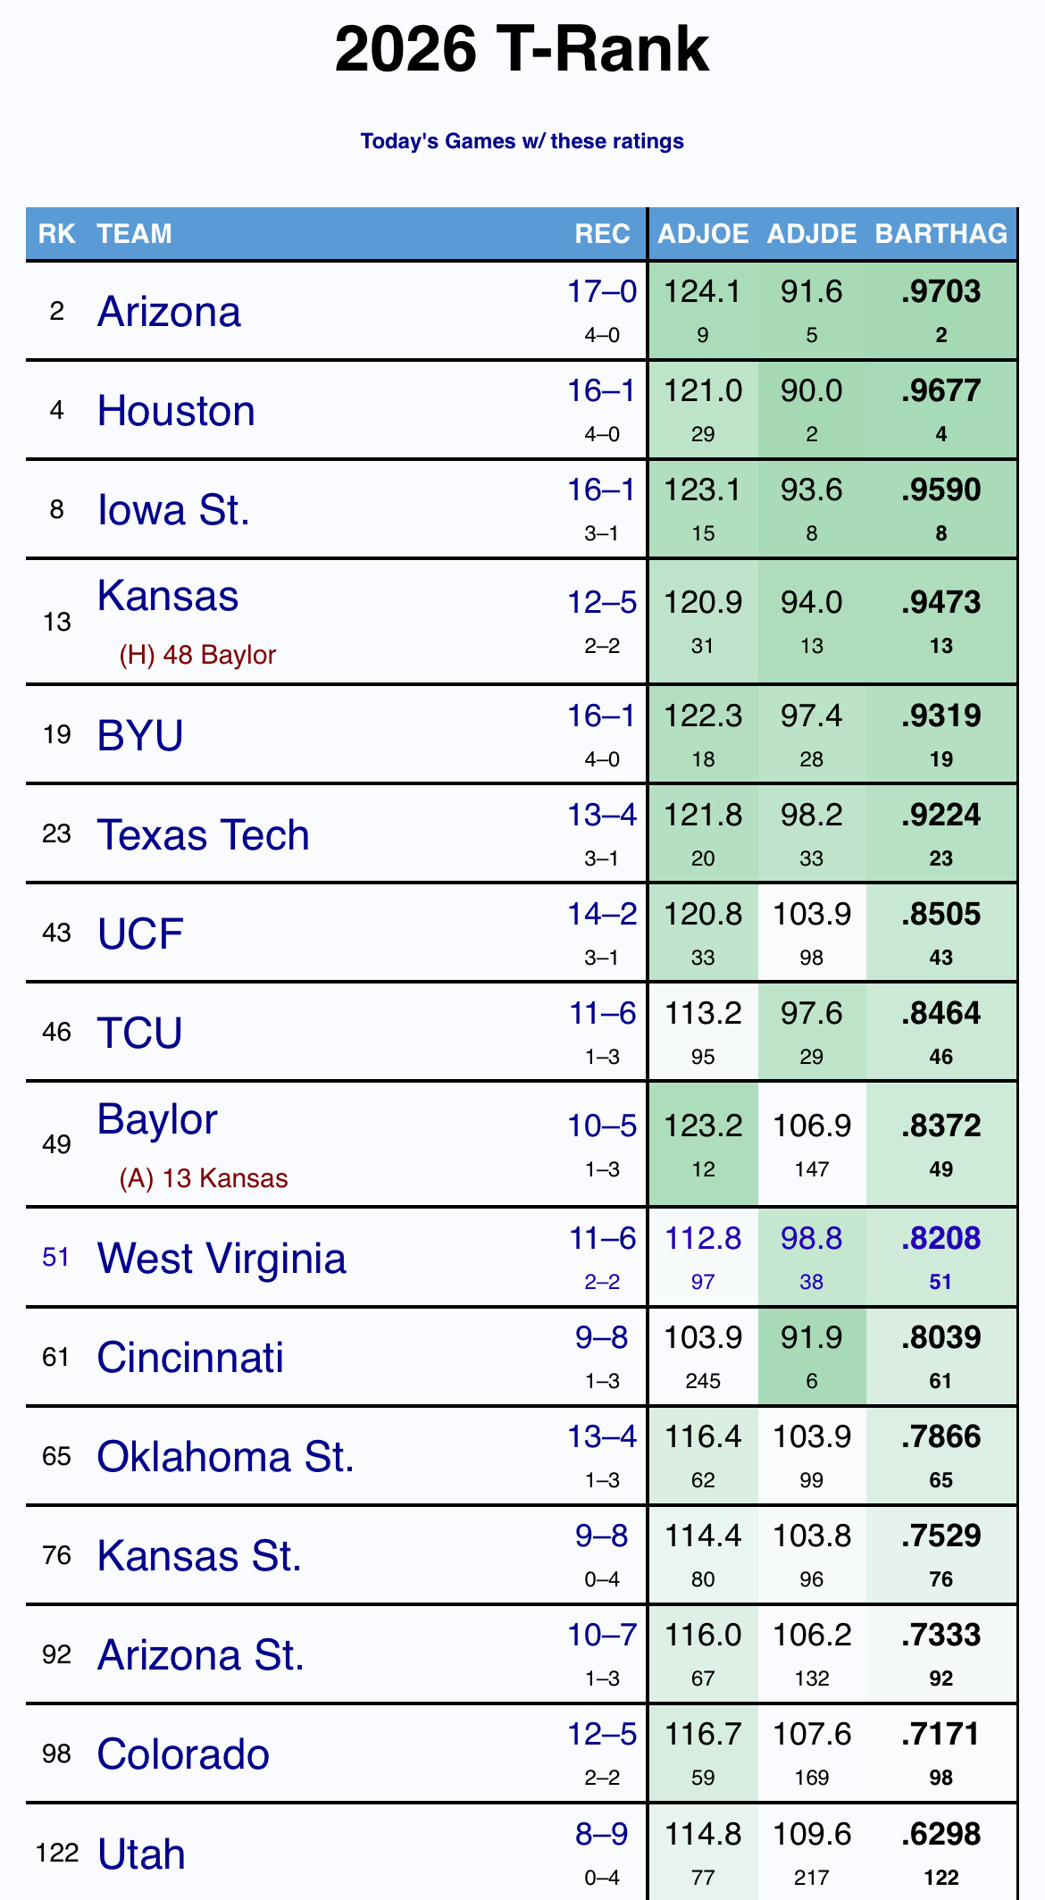Select the Kansas team name link
Image resolution: width=1045 pixels, height=1900 pixels.
tap(168, 596)
